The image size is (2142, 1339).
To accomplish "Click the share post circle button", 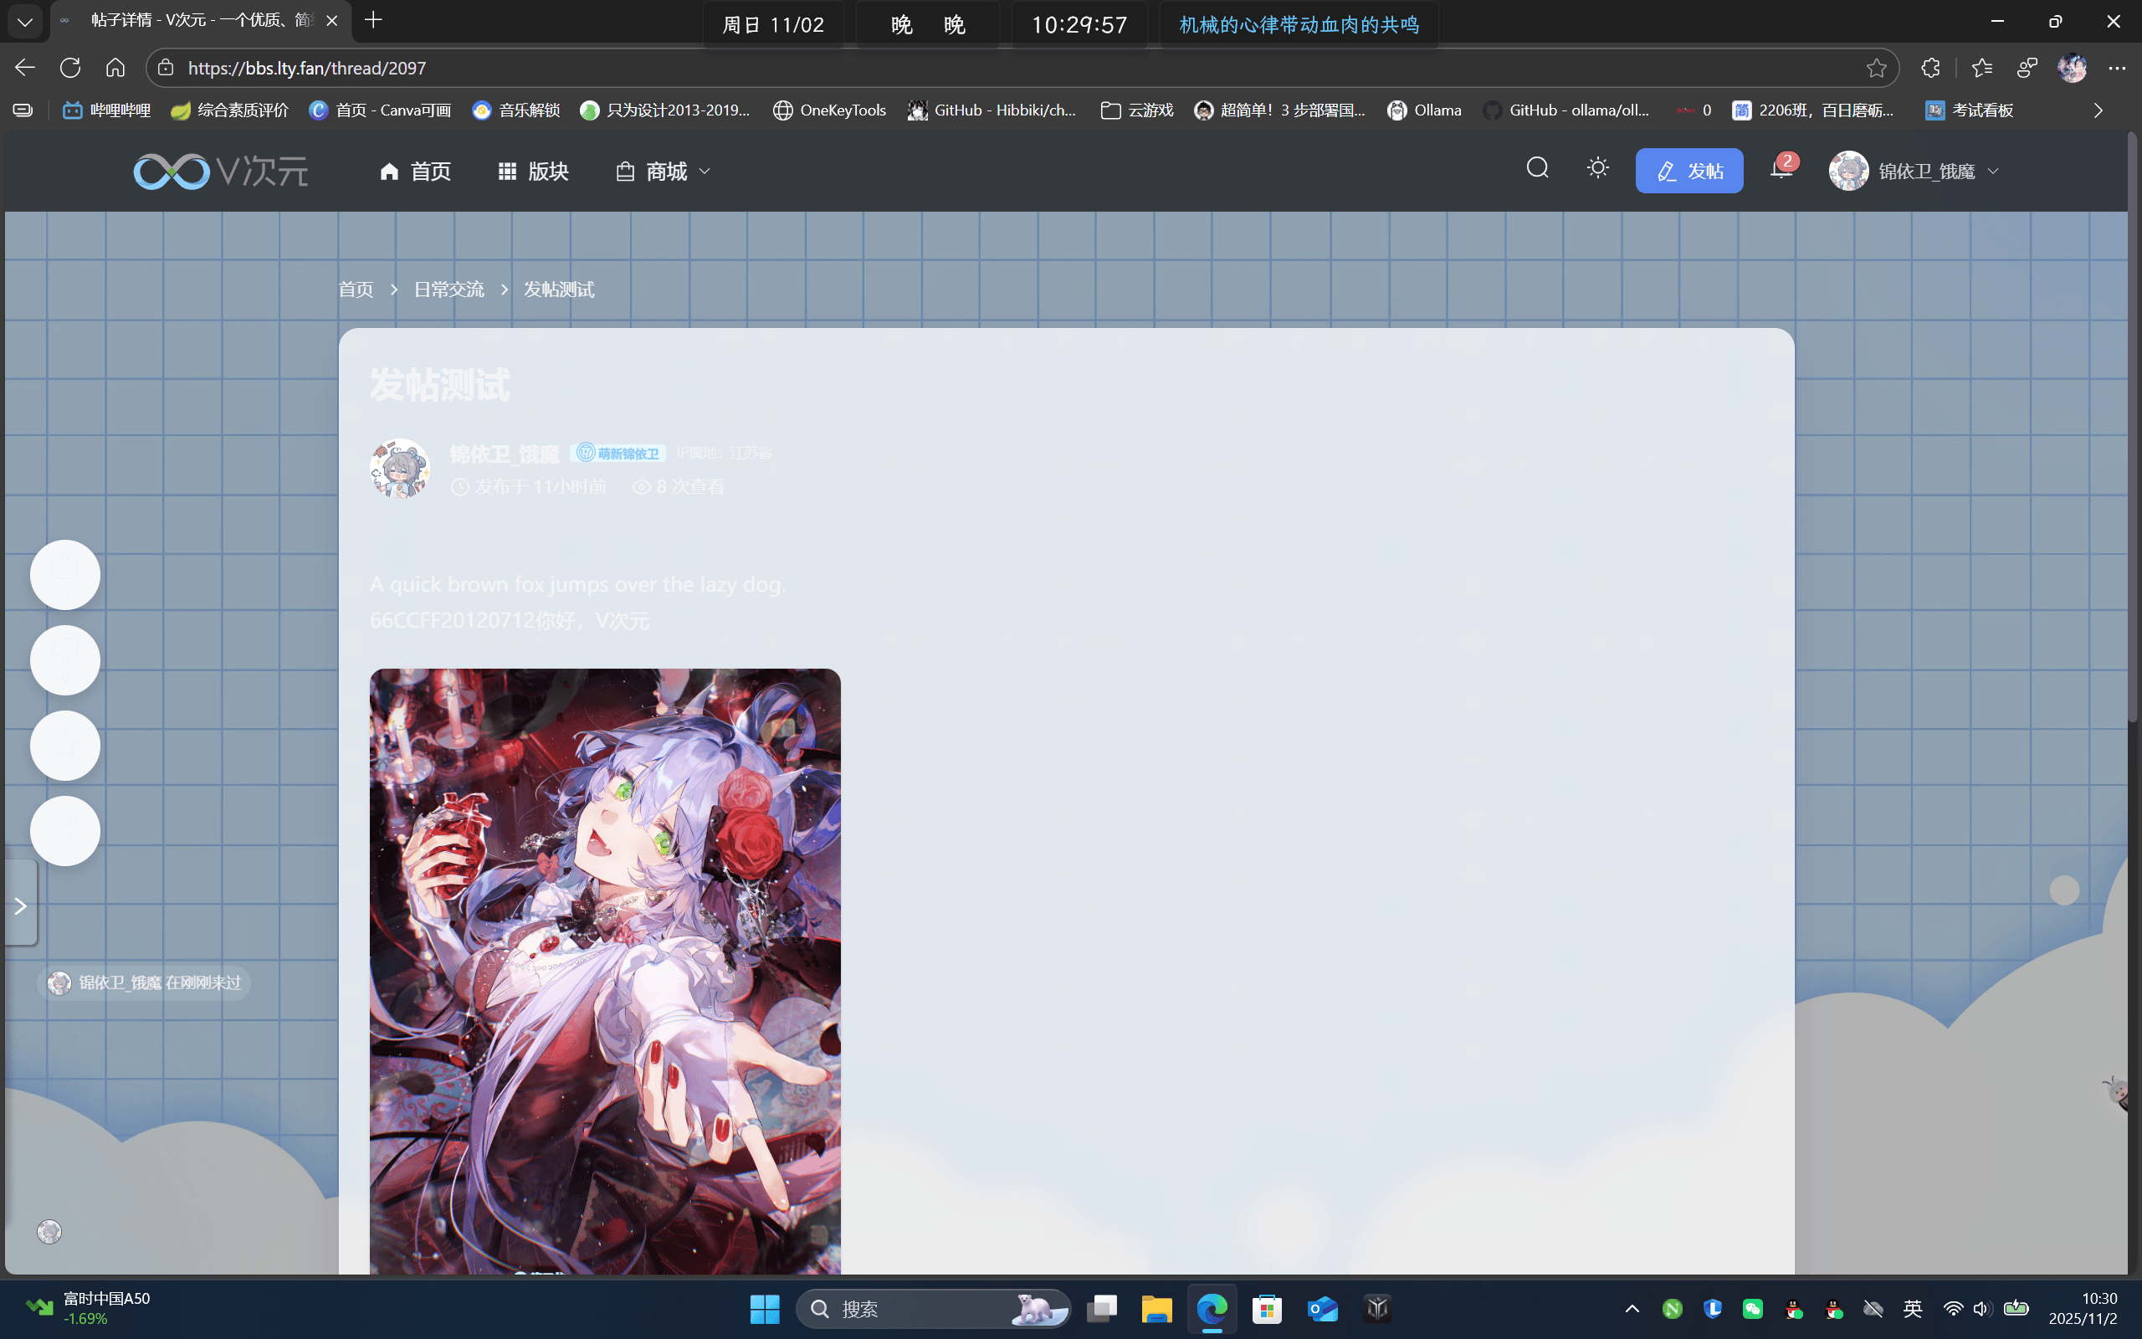I will [64, 830].
